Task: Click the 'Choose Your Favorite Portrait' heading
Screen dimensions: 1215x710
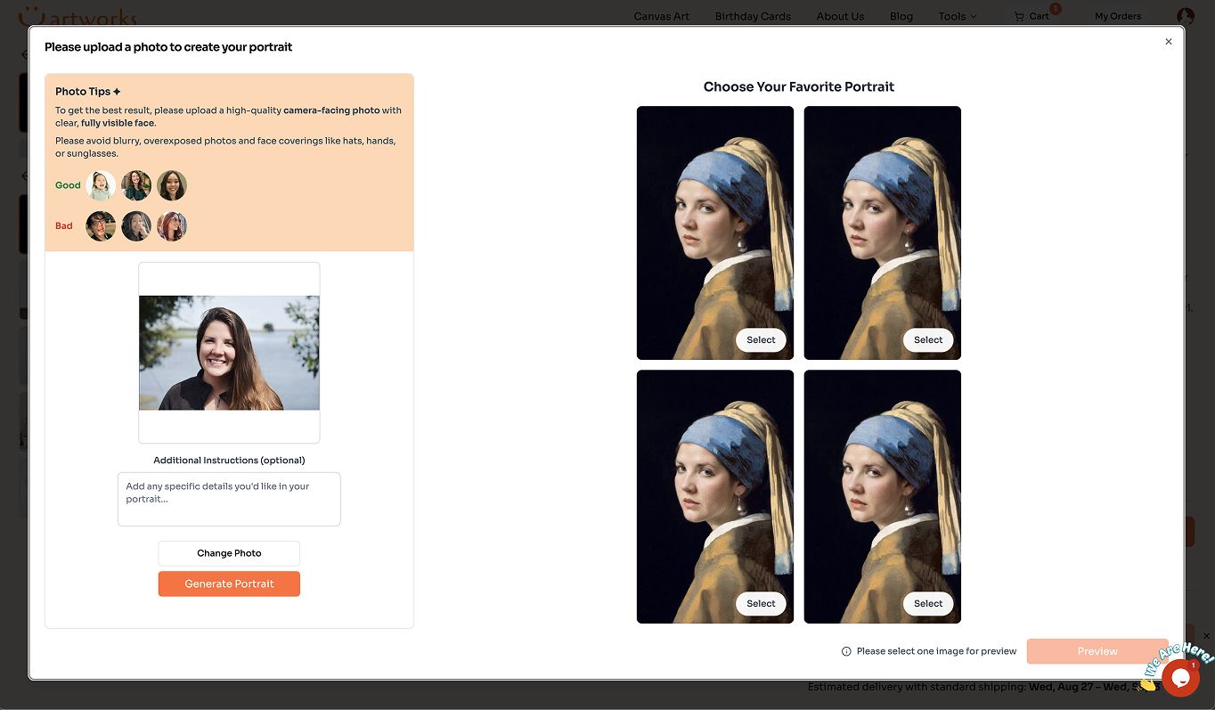Action: point(799,86)
